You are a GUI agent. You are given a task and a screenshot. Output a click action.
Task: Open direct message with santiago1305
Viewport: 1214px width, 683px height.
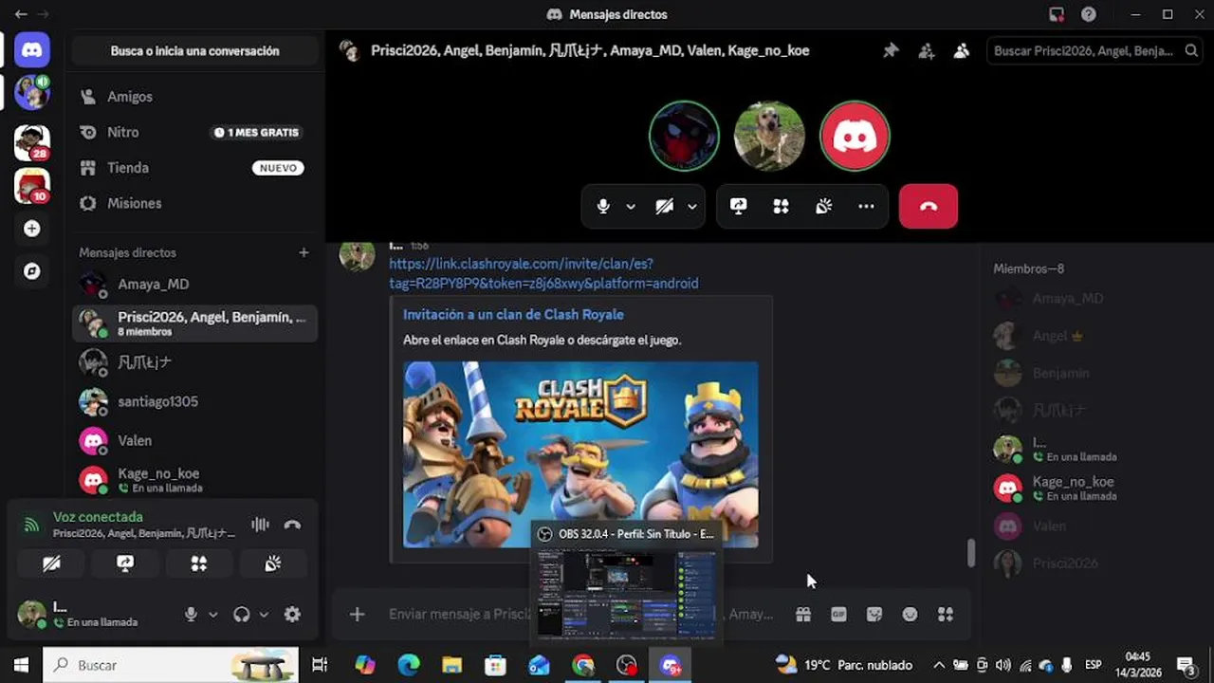[x=194, y=401]
